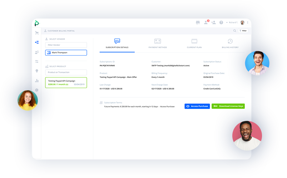
Task: Click the Access Purchase button
Action: pyautogui.click(x=197, y=106)
